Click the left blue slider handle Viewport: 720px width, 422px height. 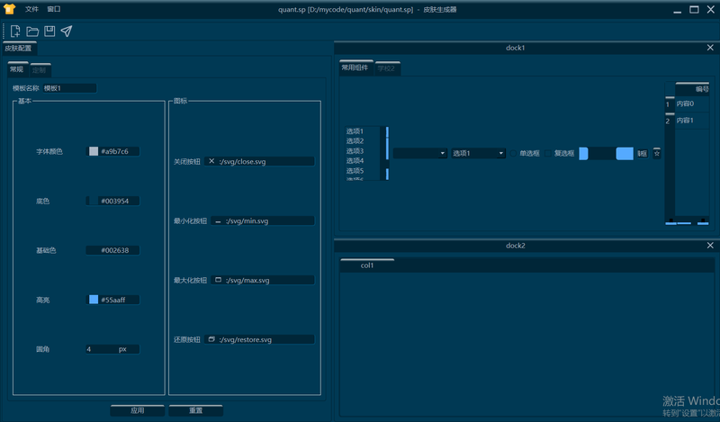583,153
